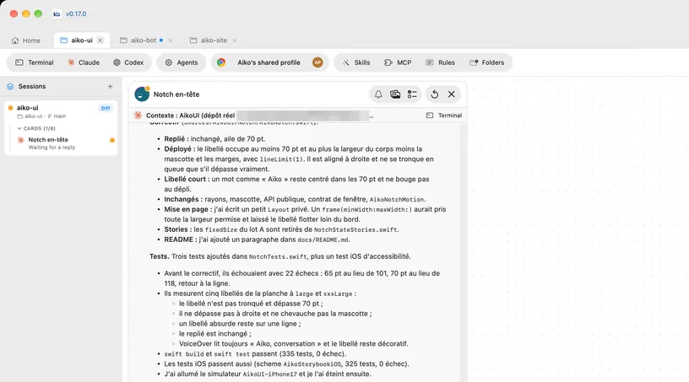Close the aiko-site tab

click(235, 40)
